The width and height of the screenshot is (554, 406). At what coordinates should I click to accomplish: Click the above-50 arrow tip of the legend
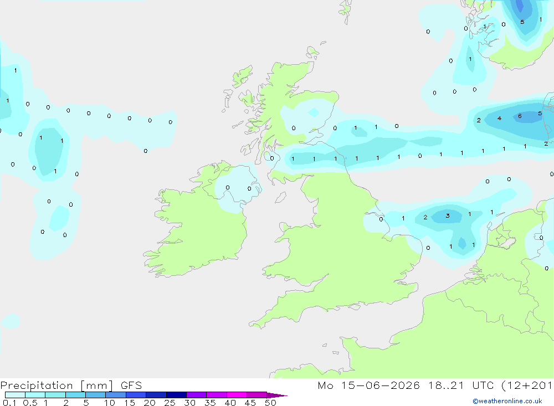pyautogui.click(x=277, y=395)
